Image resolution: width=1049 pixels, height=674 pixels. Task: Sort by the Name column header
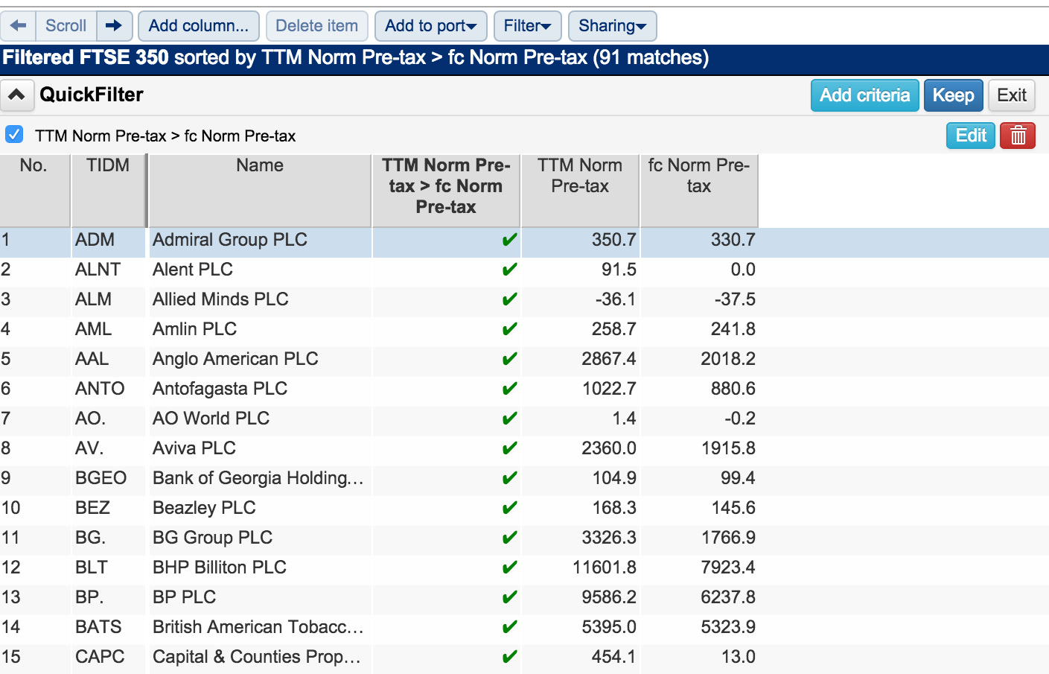point(260,190)
